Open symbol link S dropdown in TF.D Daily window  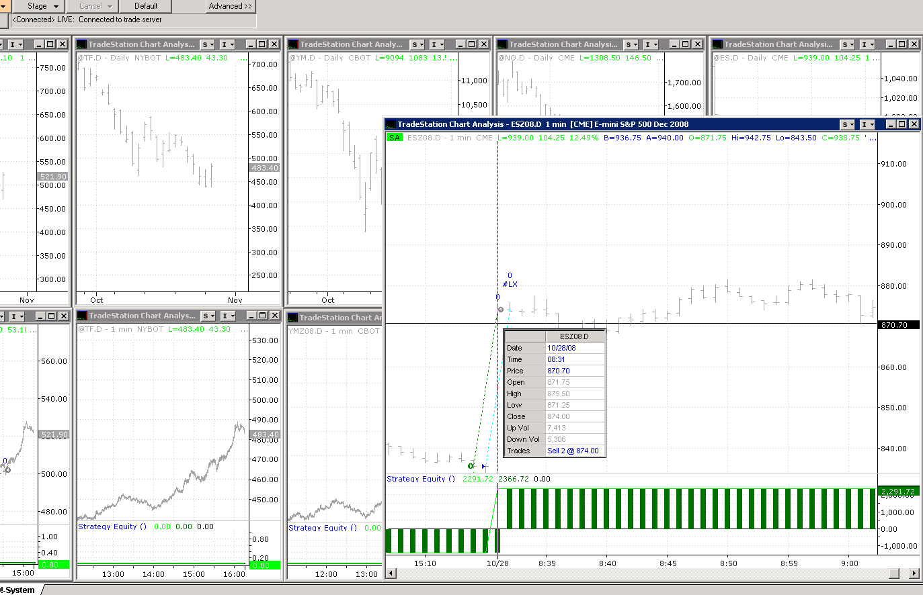click(x=208, y=44)
